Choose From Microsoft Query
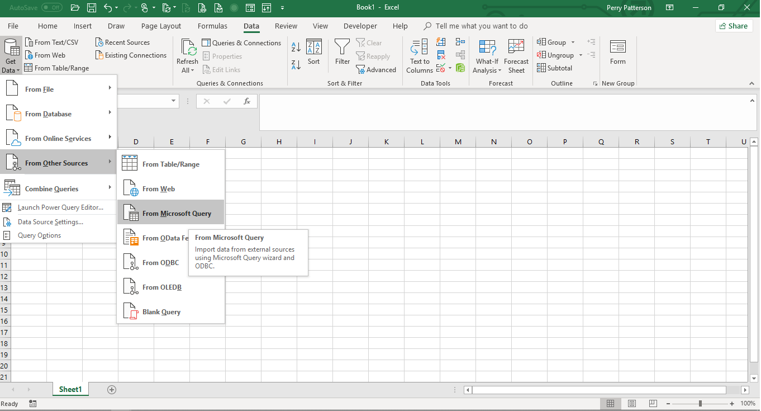The width and height of the screenshot is (761, 411). tap(171, 213)
